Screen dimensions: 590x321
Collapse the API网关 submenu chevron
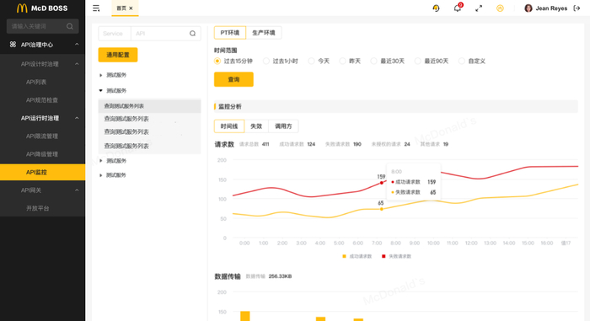pos(77,190)
